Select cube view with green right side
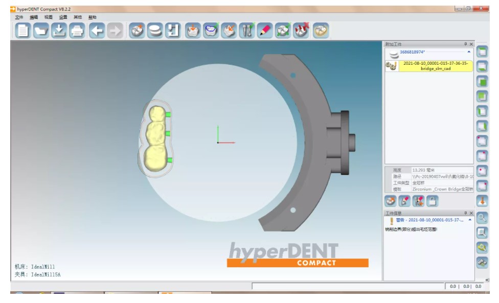The height and width of the screenshot is (303, 499). click(482, 126)
